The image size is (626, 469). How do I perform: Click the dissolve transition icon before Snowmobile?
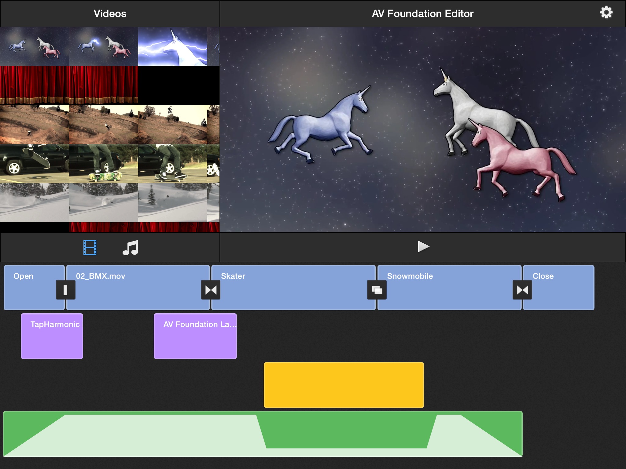(x=377, y=290)
